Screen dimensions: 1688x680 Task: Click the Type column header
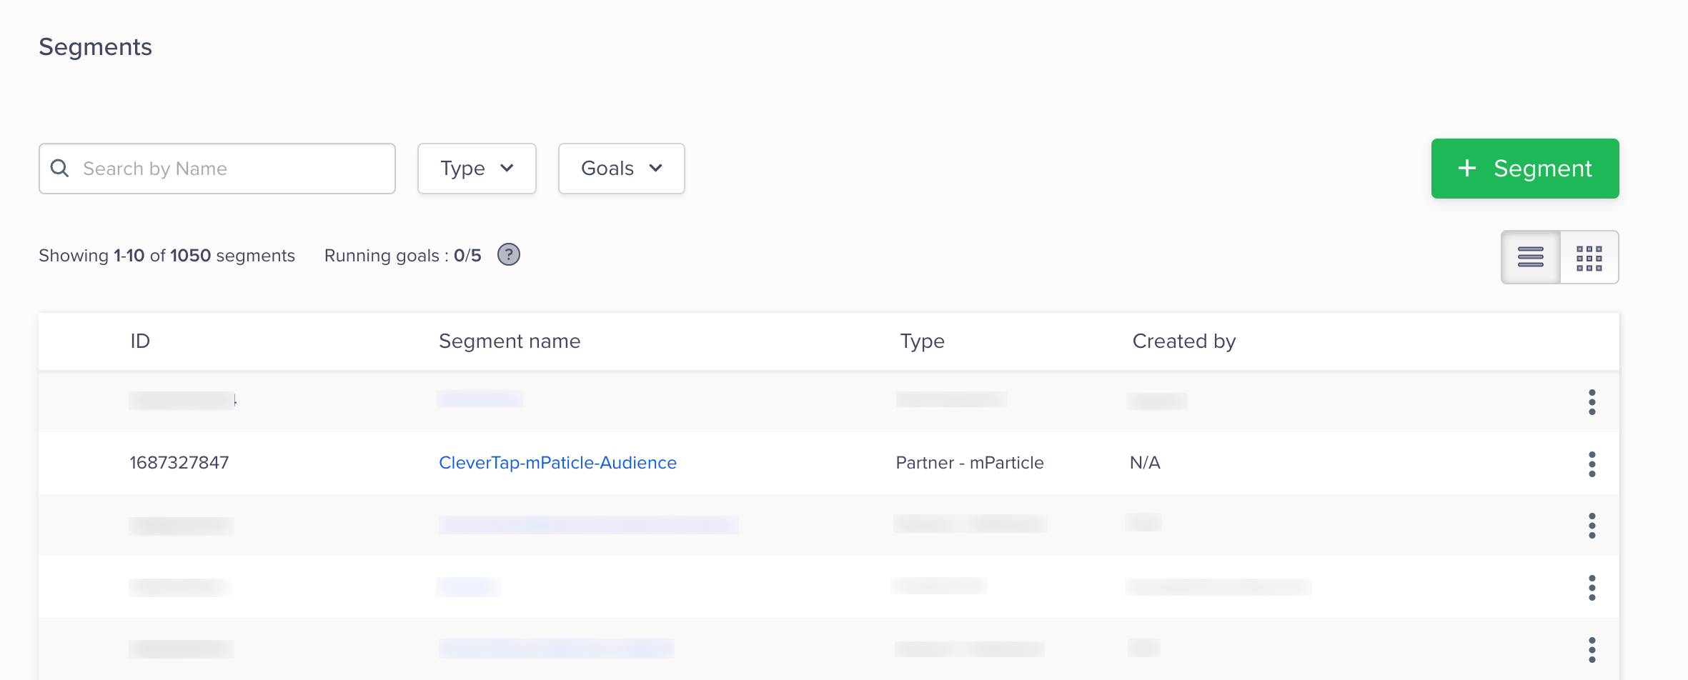point(922,341)
